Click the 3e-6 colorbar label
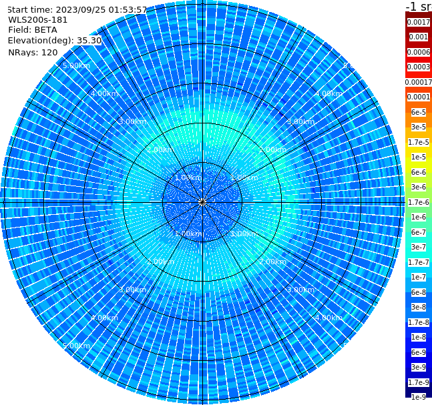Image resolution: width=432 pixels, height=405 pixels. pos(418,187)
